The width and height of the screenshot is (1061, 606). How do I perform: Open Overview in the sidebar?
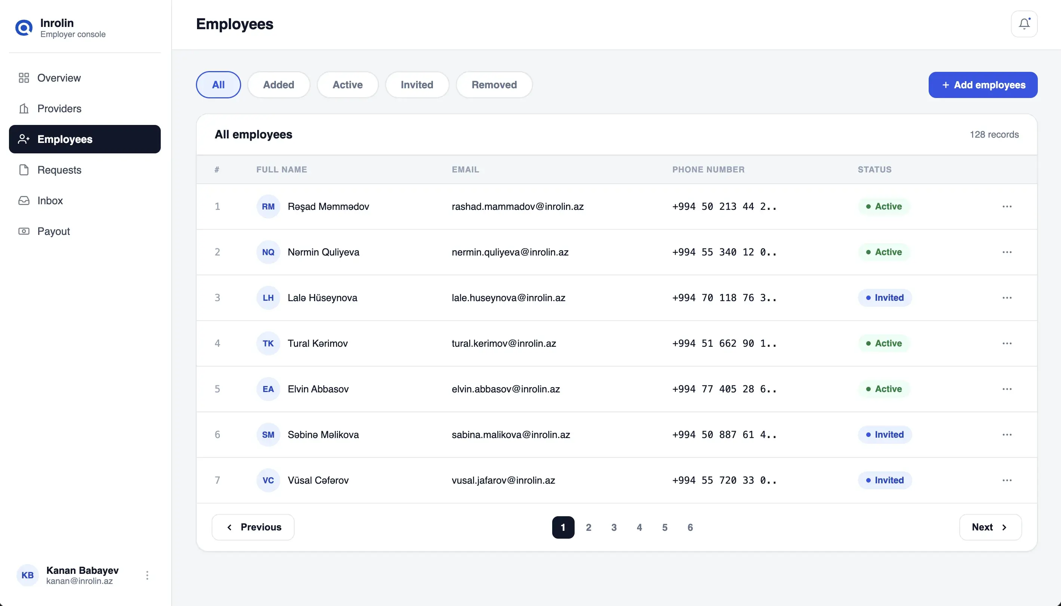coord(85,78)
